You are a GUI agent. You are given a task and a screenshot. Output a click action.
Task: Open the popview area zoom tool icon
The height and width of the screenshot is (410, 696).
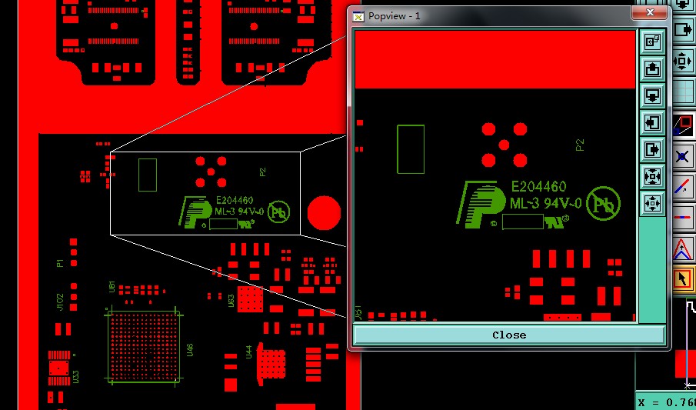point(684,125)
